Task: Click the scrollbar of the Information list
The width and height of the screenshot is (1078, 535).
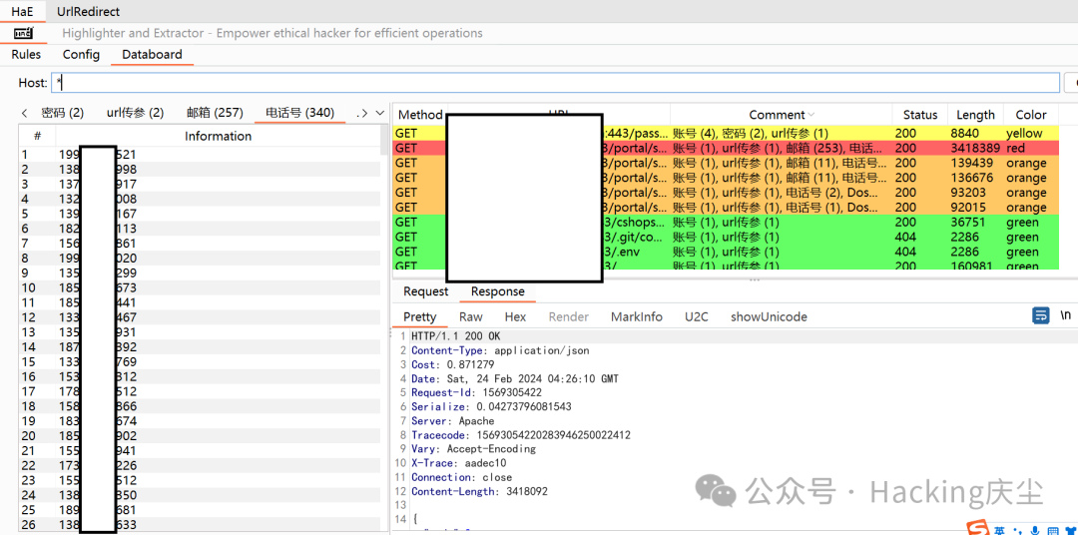Action: pyautogui.click(x=383, y=140)
